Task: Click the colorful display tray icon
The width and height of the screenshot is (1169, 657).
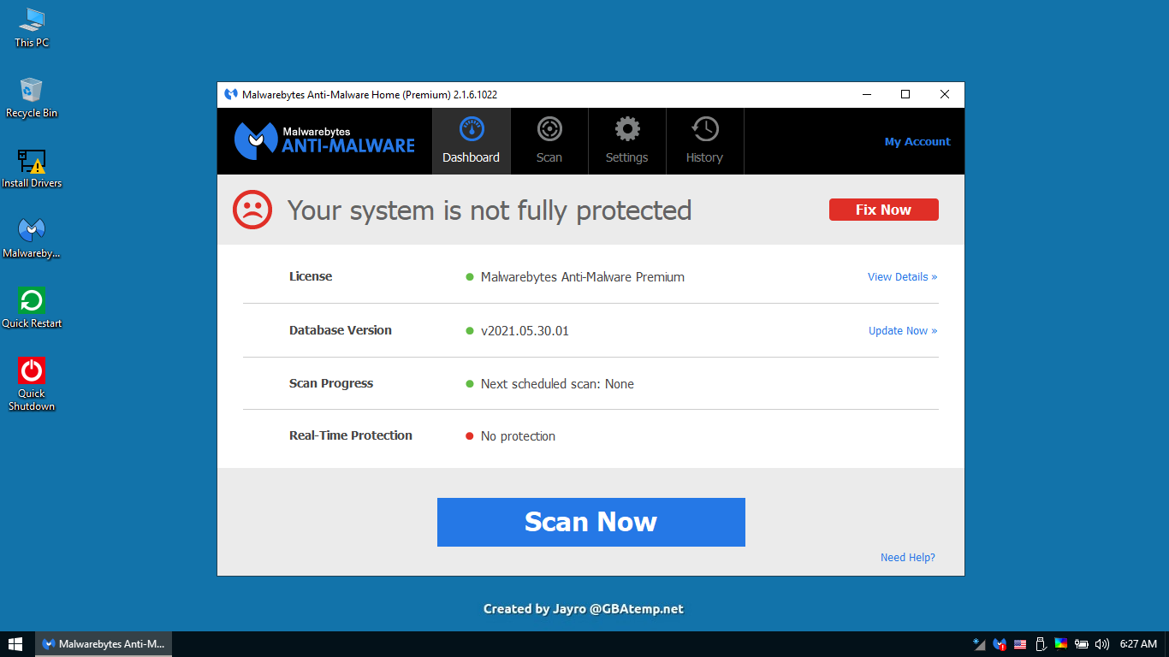Action: coord(1061,644)
